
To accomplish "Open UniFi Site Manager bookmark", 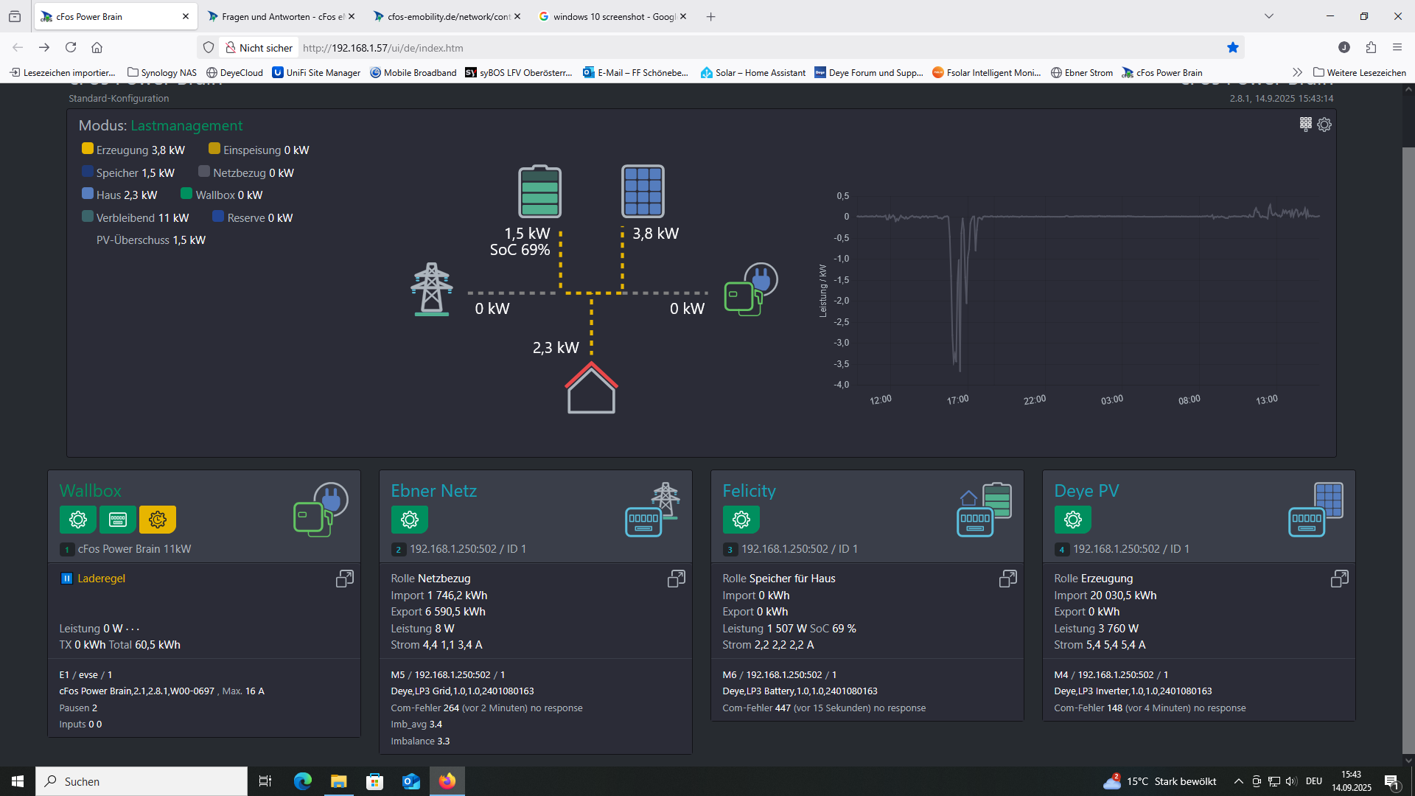I will pos(316,72).
